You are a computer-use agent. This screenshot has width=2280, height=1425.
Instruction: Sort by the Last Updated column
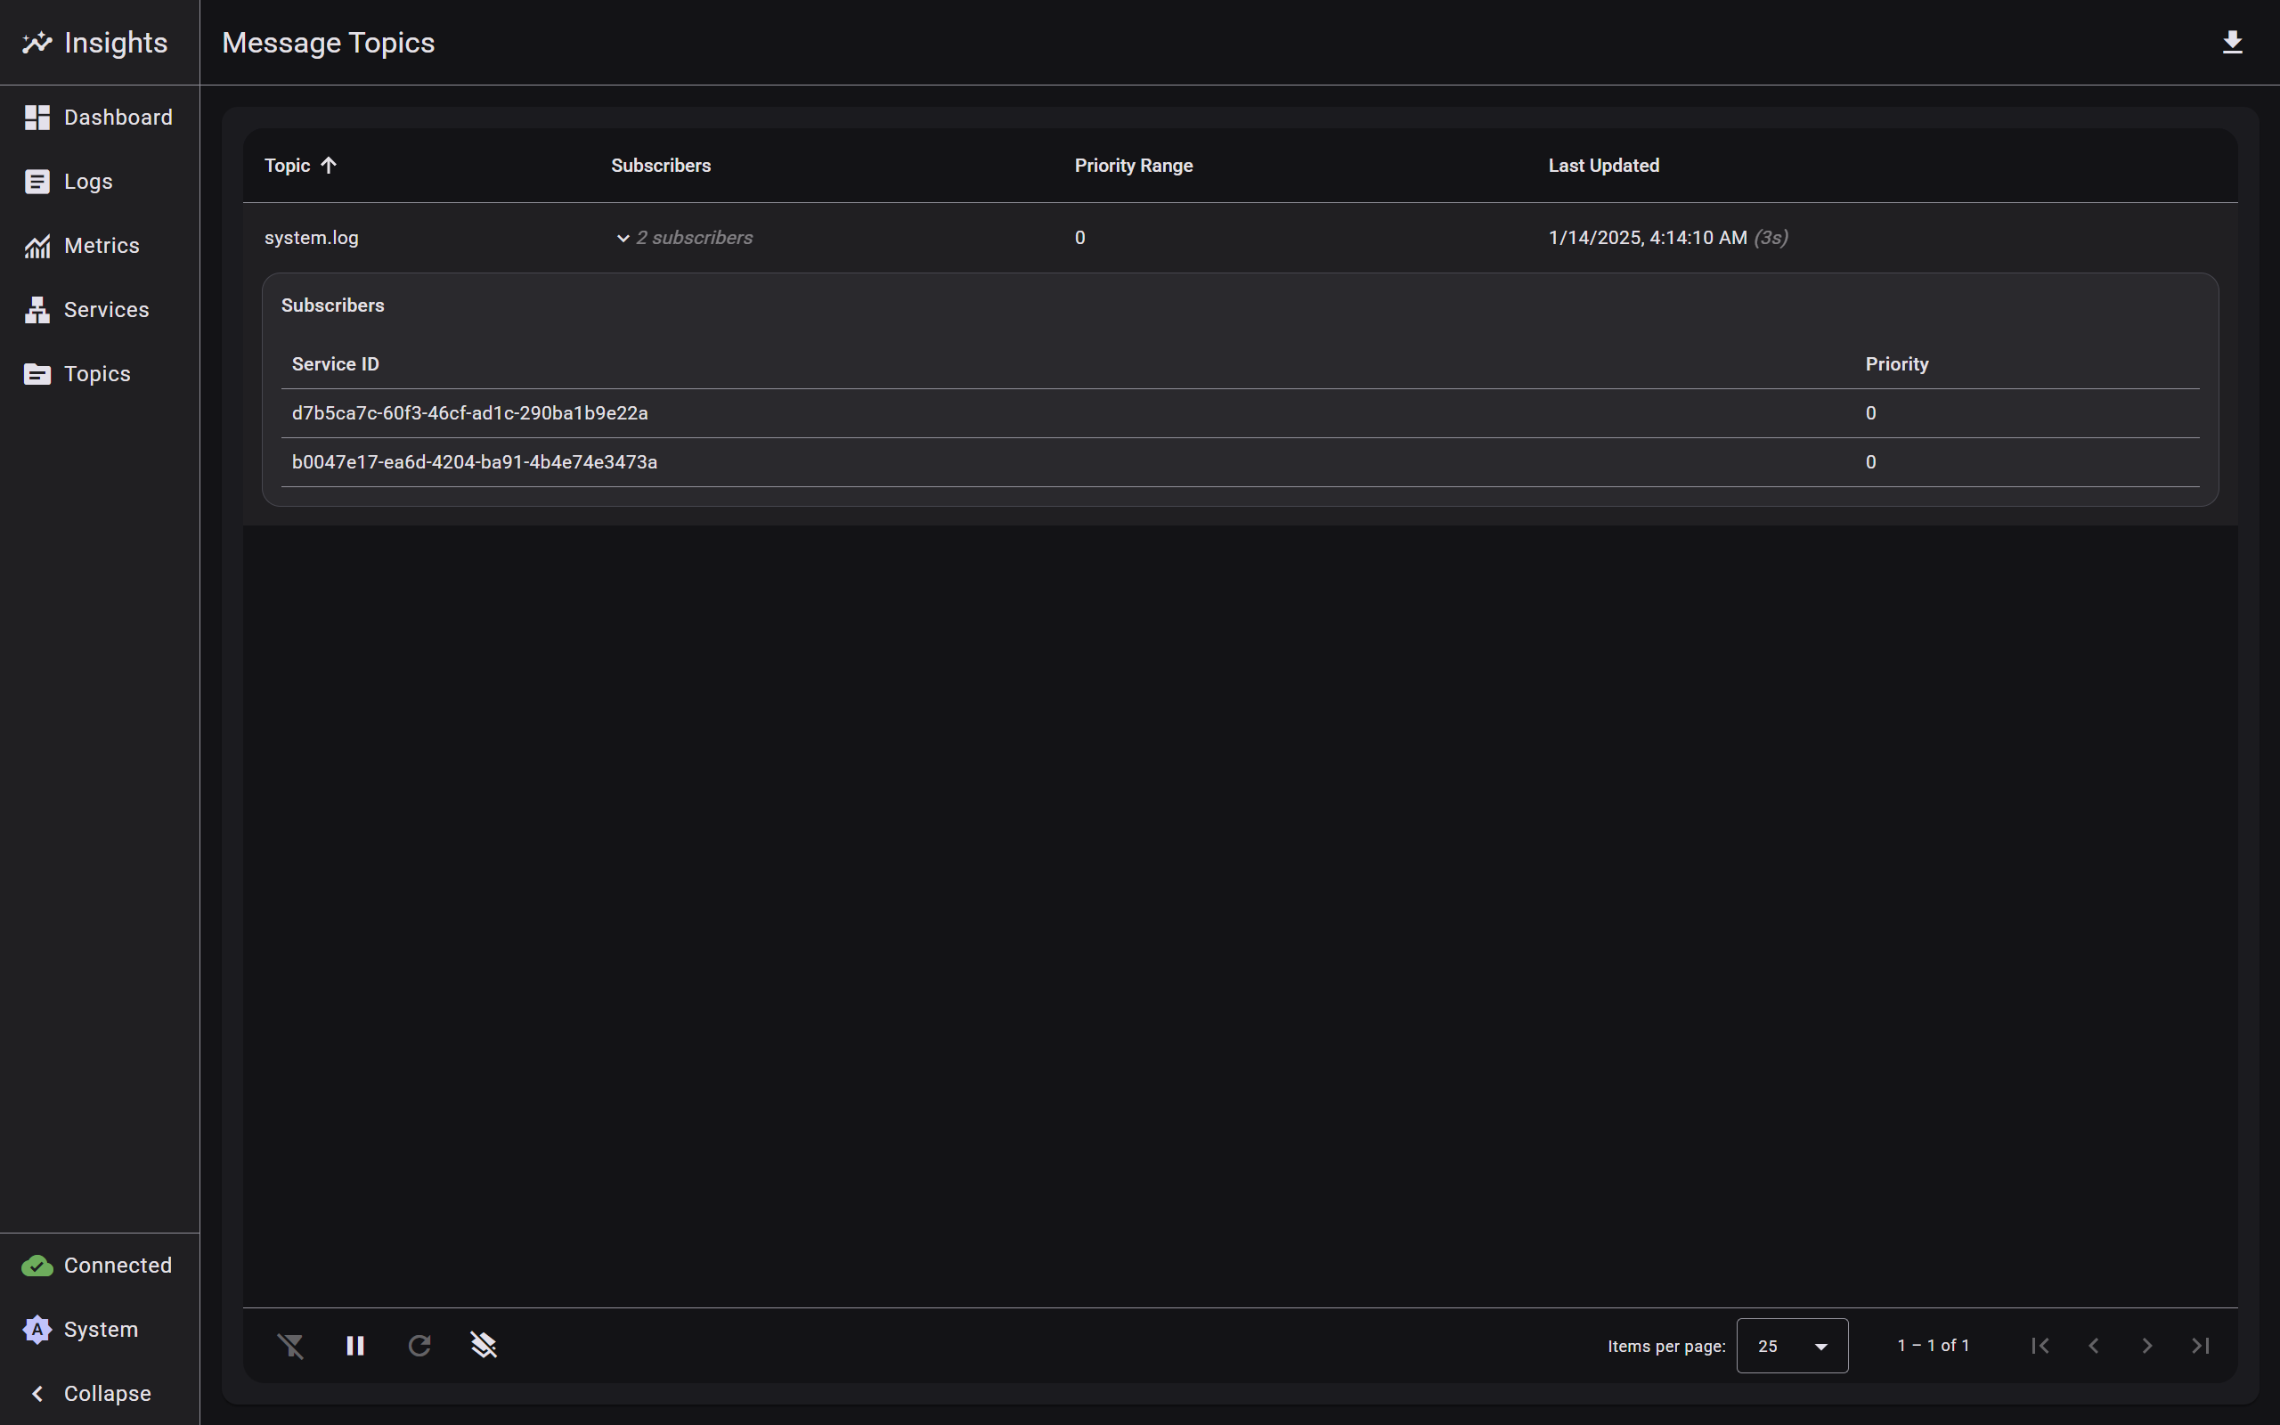1602,166
